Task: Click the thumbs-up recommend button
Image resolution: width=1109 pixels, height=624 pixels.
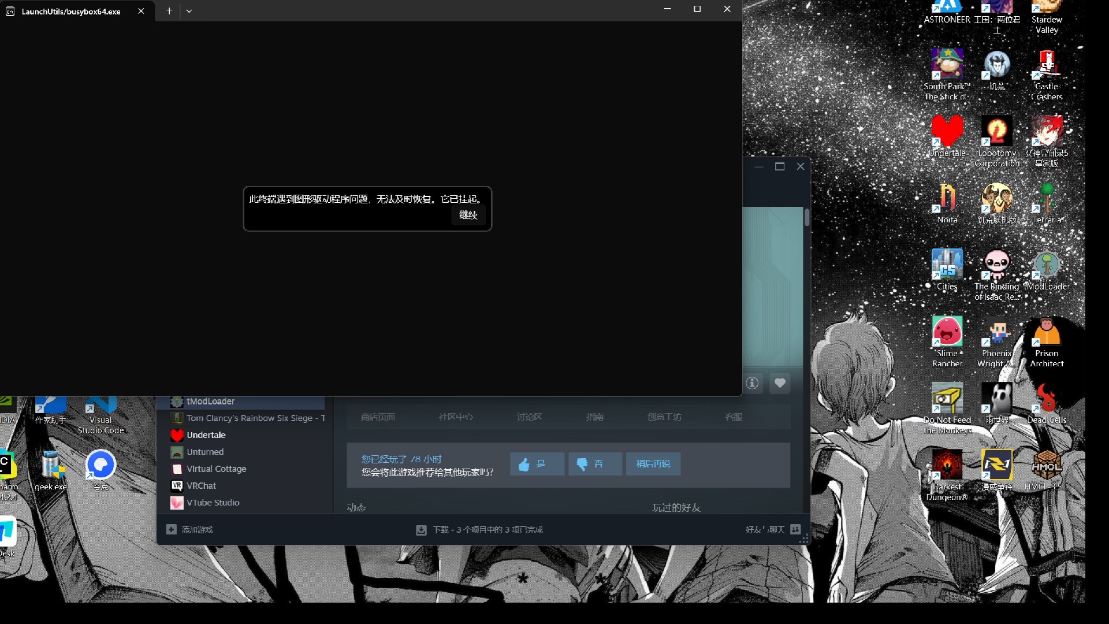Action: coord(537,464)
